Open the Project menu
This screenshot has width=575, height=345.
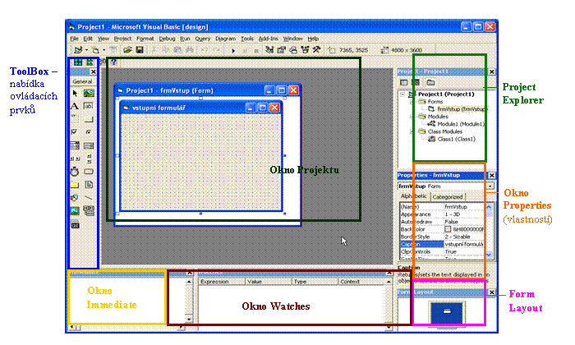pos(122,39)
